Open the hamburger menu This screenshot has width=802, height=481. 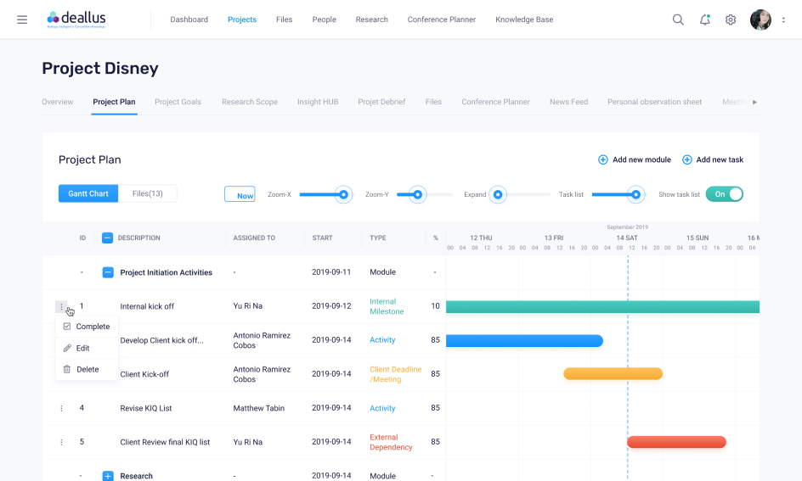(x=22, y=20)
